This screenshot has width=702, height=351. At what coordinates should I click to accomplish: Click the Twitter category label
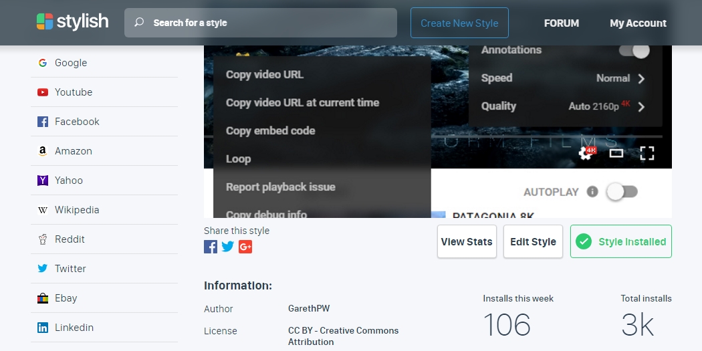[x=70, y=269]
